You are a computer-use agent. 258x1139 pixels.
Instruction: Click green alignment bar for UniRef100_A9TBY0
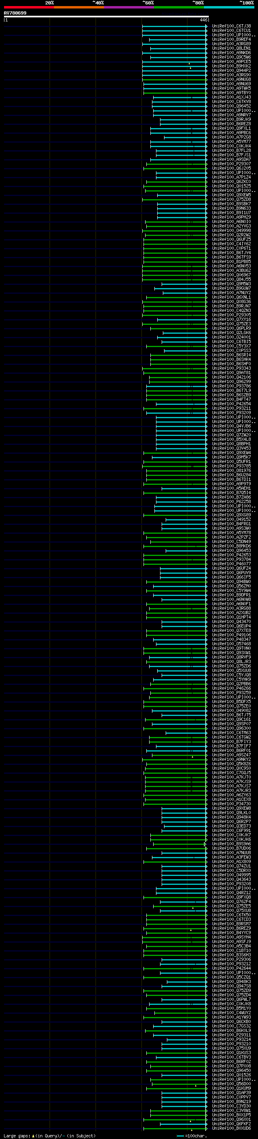[175, 93]
